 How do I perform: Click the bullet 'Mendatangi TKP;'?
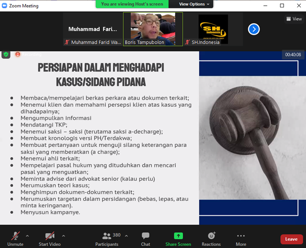pos(44,125)
